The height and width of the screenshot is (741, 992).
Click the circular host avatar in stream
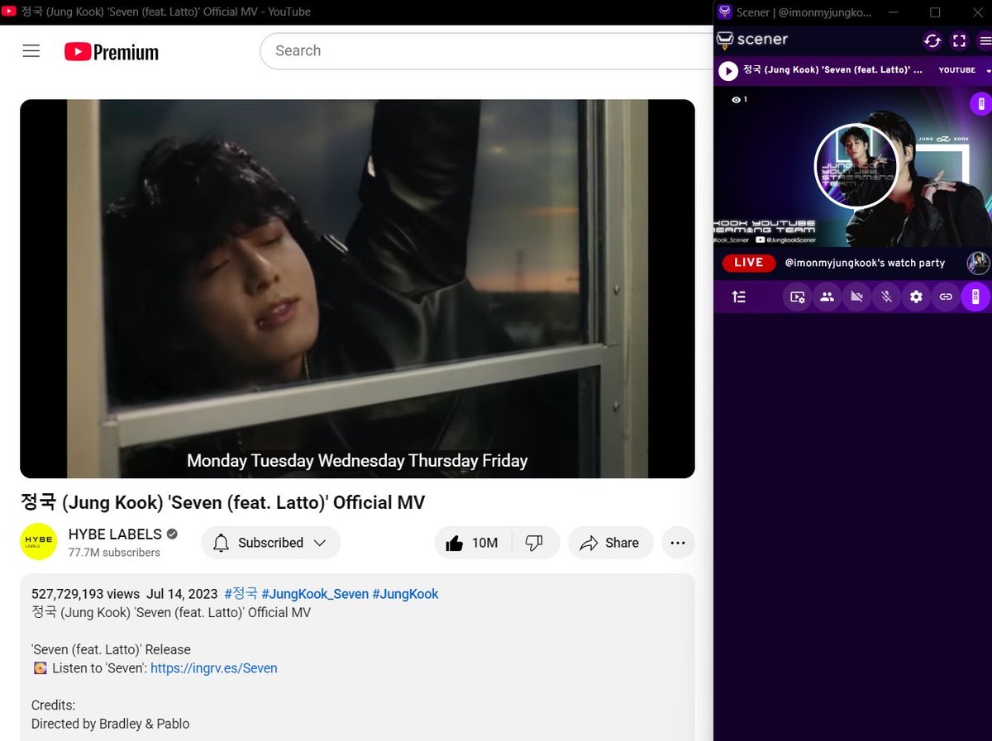point(856,165)
